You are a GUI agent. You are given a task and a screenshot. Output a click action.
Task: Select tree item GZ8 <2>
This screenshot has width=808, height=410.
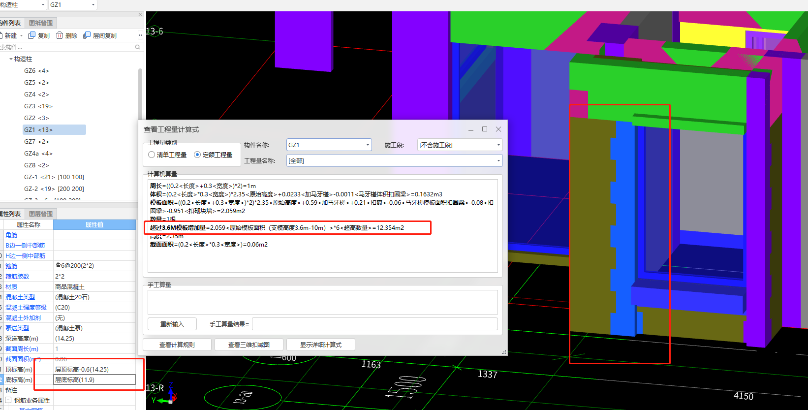pyautogui.click(x=36, y=165)
